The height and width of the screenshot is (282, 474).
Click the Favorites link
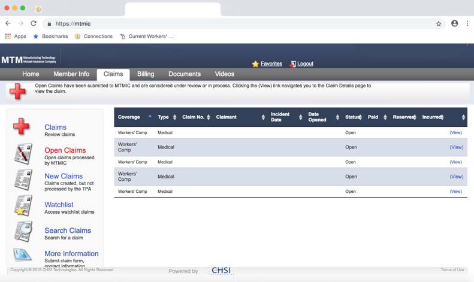[x=271, y=63]
